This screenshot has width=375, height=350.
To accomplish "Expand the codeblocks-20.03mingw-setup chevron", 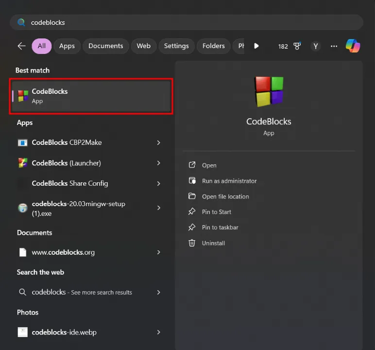I will point(158,208).
